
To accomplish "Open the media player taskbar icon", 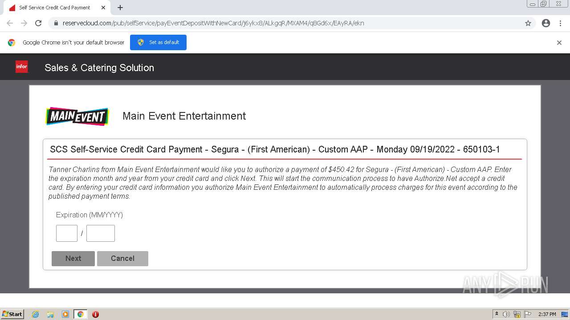I will point(65,314).
